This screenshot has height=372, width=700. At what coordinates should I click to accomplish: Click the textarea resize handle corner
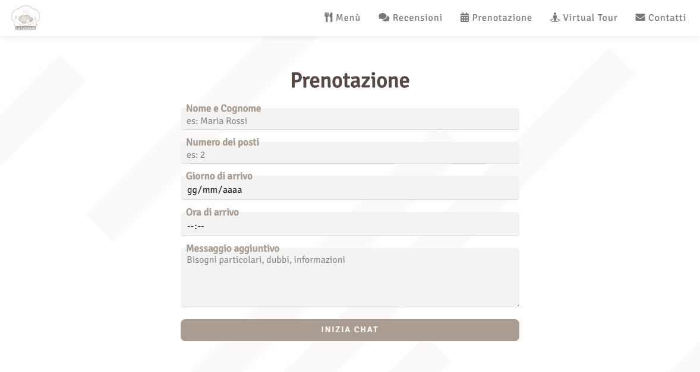517,305
